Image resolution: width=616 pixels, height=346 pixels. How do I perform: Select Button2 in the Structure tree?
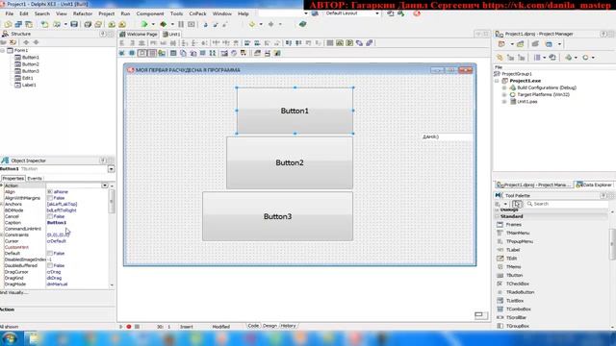tap(30, 64)
